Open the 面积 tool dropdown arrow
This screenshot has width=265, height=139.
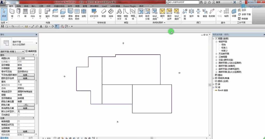(162, 18)
